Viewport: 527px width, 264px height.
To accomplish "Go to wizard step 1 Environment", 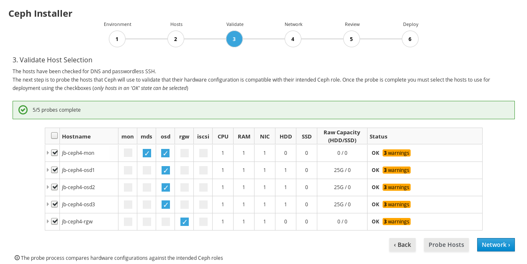I will pyautogui.click(x=117, y=39).
